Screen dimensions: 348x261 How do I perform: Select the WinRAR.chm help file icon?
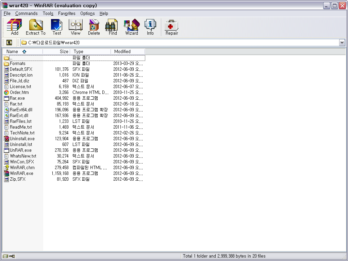6,167
